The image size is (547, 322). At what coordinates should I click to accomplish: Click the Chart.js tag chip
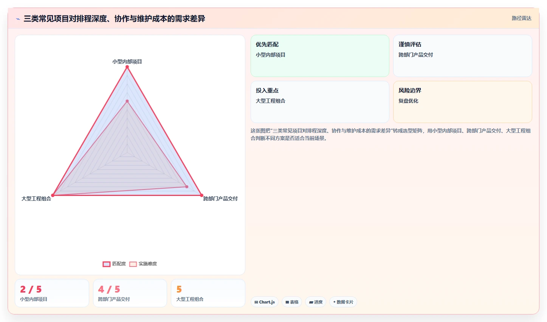tap(265, 302)
